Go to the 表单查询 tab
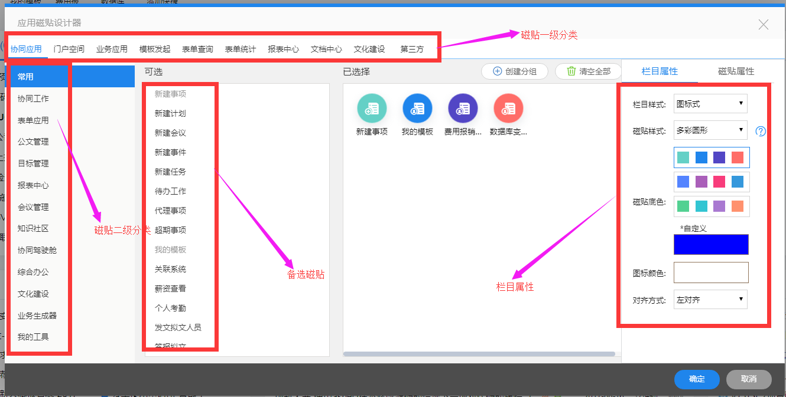 point(198,49)
